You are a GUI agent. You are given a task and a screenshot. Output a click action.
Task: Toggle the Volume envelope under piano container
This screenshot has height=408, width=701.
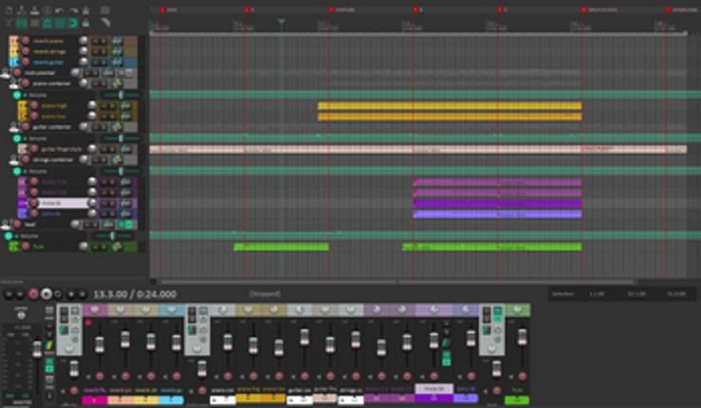(17, 95)
